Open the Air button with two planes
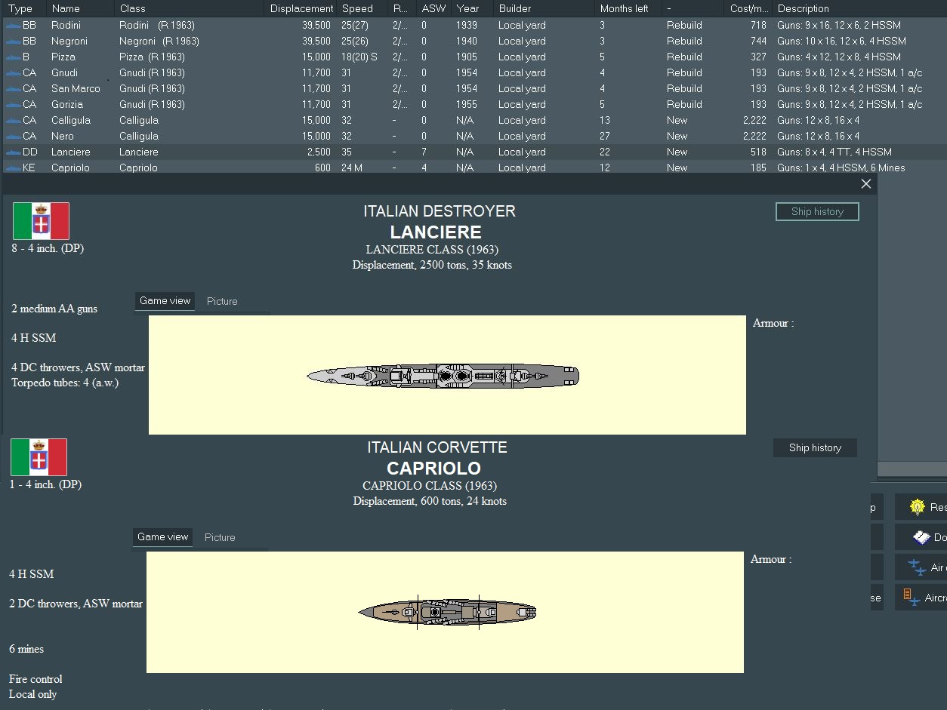Screen dimensions: 947x710 point(921,567)
